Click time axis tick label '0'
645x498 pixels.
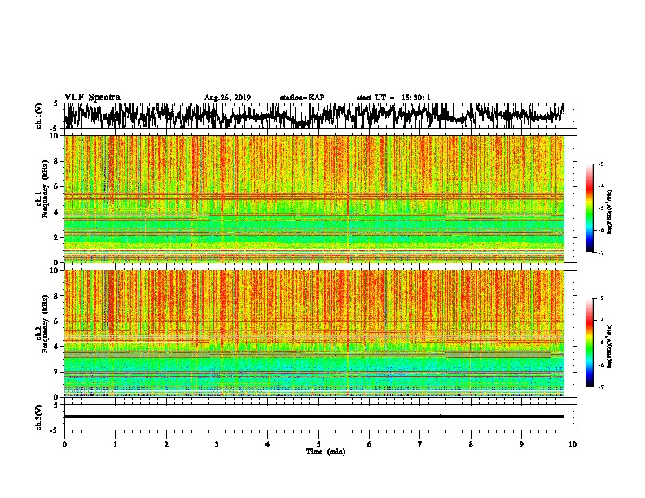coord(64,444)
